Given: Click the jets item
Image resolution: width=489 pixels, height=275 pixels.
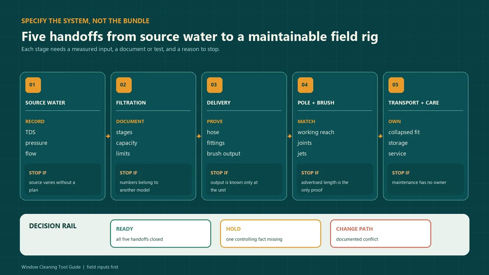Looking at the screenshot, I should coord(302,154).
